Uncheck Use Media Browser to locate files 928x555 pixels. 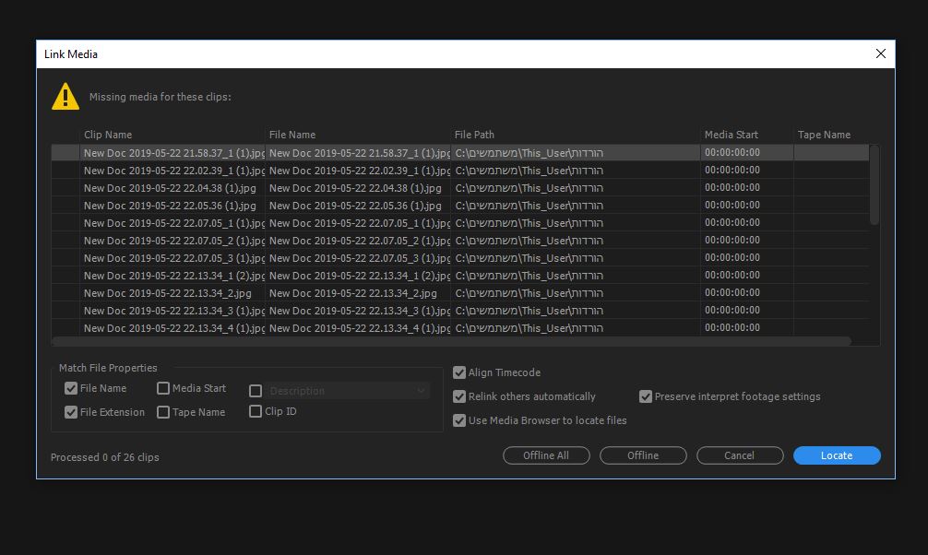tap(459, 420)
